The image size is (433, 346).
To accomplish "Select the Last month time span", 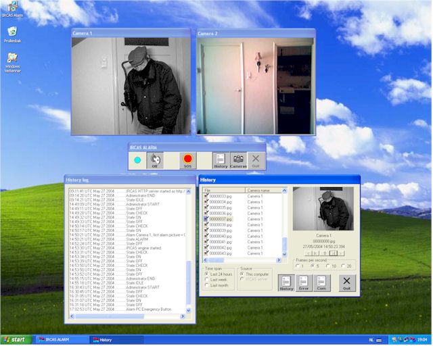I will coord(216,286).
